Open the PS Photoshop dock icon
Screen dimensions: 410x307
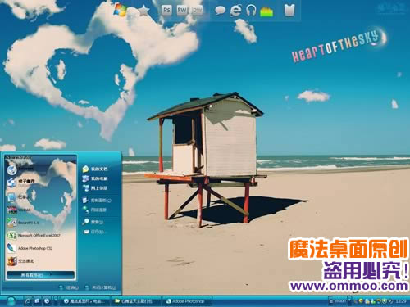coord(166,11)
